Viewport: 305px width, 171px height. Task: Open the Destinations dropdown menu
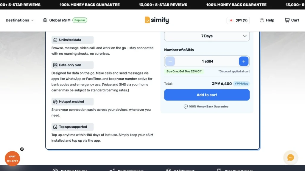click(19, 20)
